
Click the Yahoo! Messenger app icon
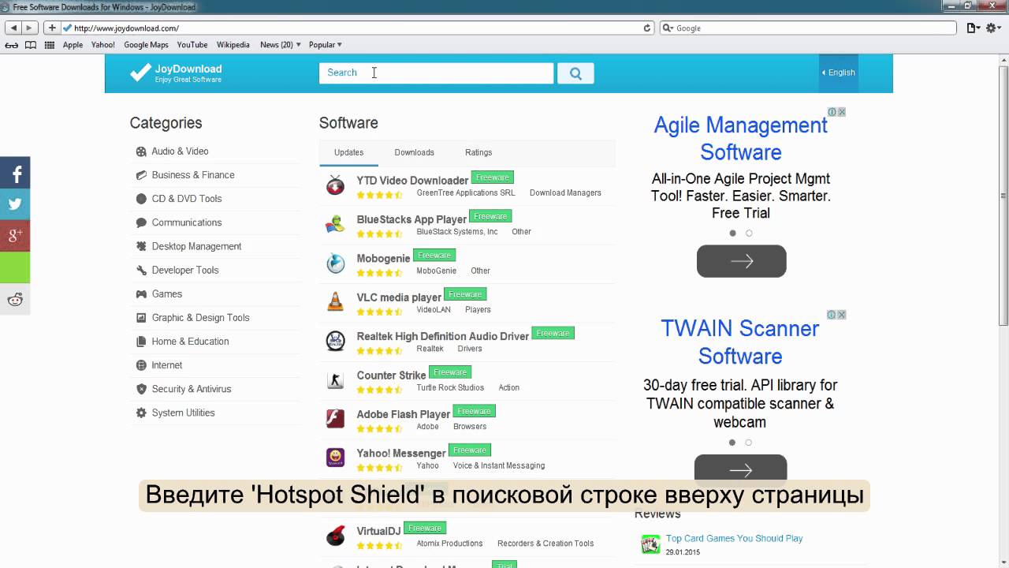pos(336,458)
